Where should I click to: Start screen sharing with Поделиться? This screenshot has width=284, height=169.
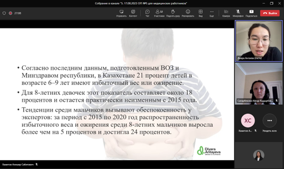pyautogui.click(x=252, y=13)
